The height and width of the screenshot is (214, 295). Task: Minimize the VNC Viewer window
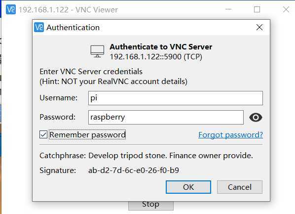228,9
